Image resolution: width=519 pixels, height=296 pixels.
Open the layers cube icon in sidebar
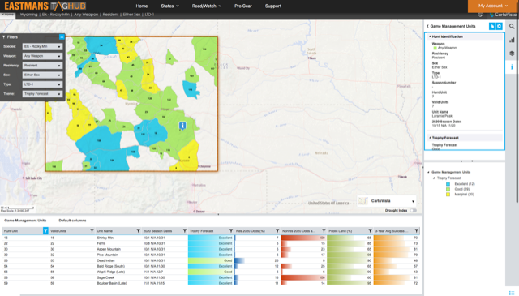click(512, 54)
